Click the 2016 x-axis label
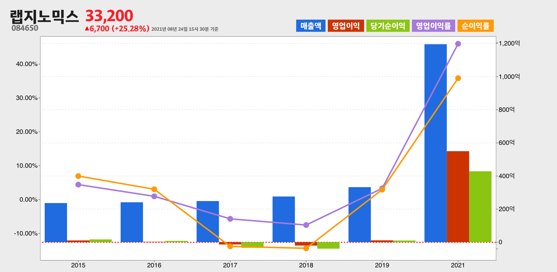The width and height of the screenshot is (557, 272). pyautogui.click(x=154, y=265)
